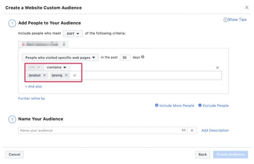Image resolution: width=254 pixels, height=164 pixels.
Task: Click the Show Tips arrow icon
Action: (x=226, y=20)
